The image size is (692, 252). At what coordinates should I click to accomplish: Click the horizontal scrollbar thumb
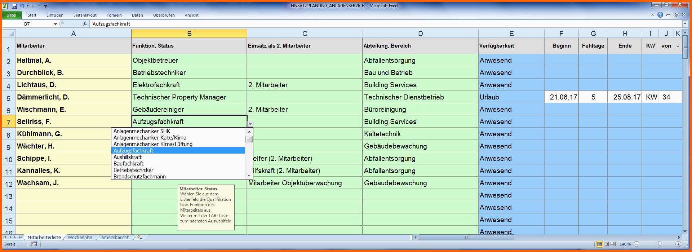point(466,237)
